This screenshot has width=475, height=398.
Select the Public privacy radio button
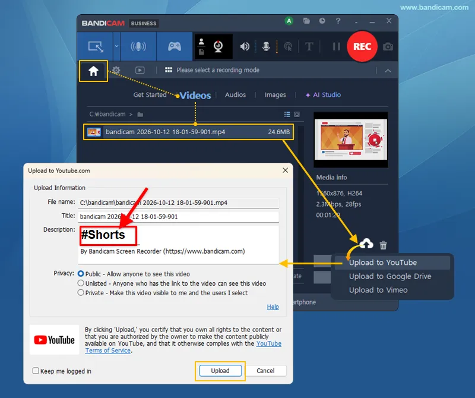tap(81, 274)
